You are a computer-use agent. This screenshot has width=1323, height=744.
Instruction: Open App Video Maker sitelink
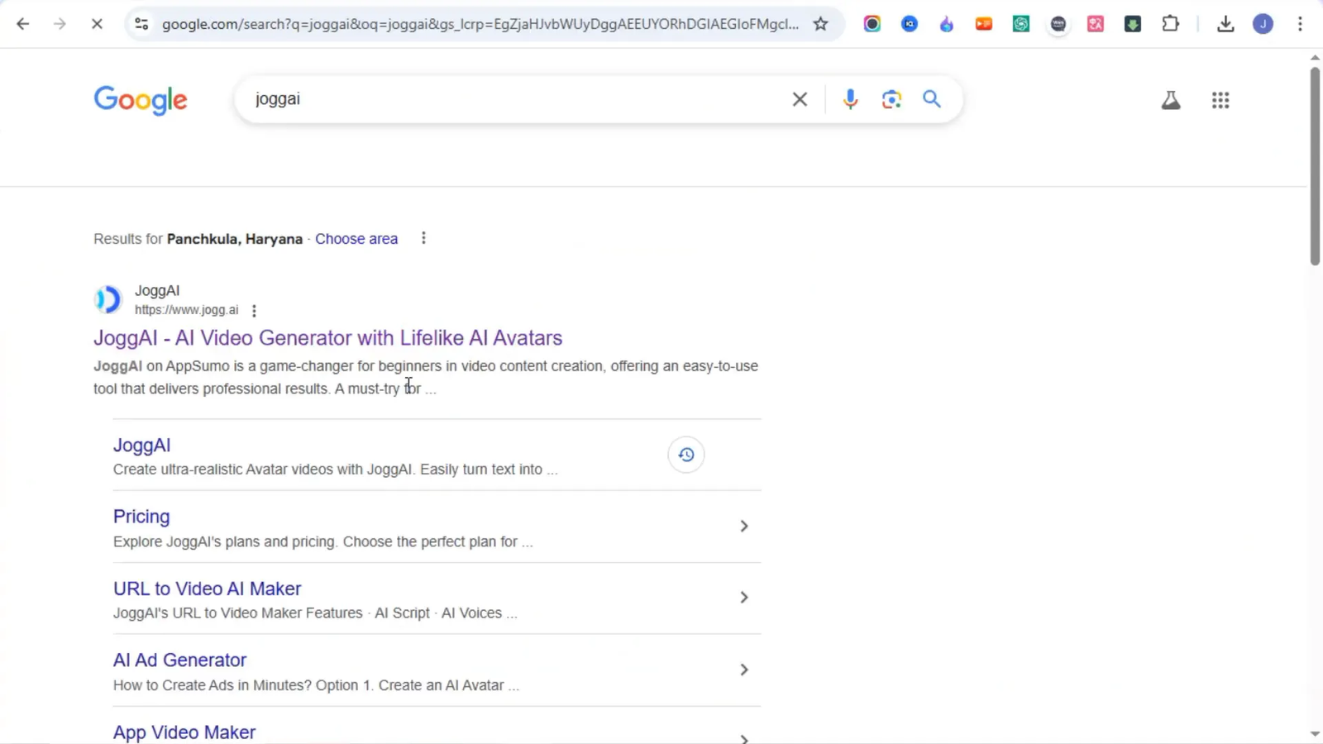(184, 732)
